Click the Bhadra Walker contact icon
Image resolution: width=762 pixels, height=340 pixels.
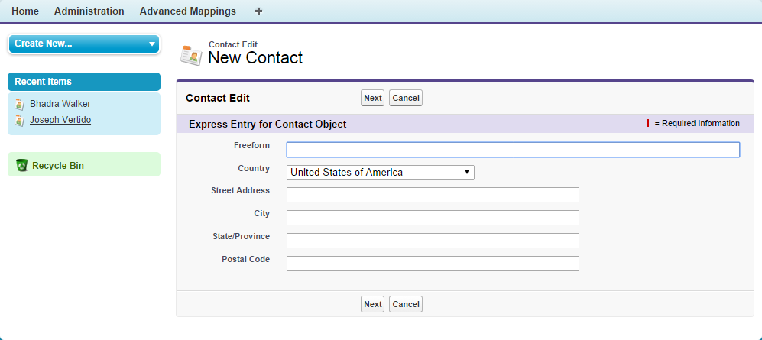click(20, 104)
